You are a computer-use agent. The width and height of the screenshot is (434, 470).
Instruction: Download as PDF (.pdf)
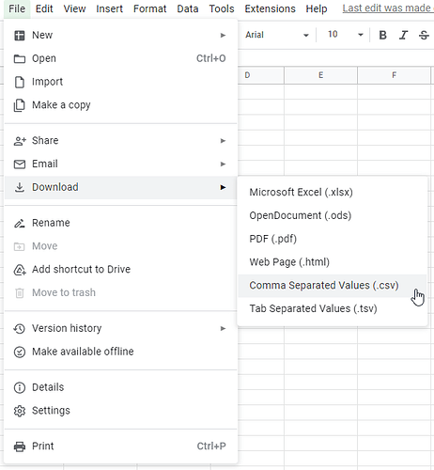[x=333, y=239]
